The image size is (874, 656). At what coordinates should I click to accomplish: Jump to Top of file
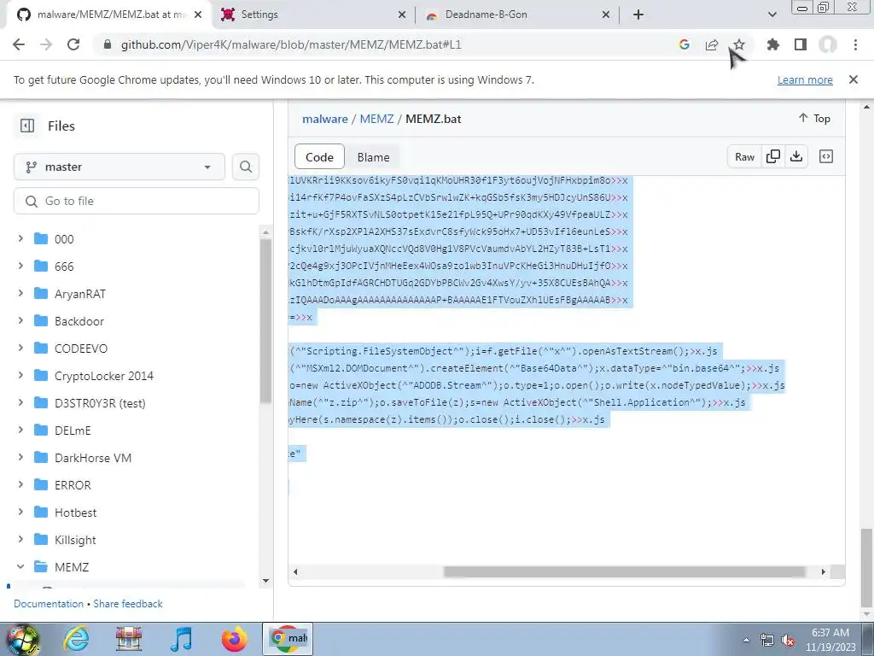(x=814, y=118)
